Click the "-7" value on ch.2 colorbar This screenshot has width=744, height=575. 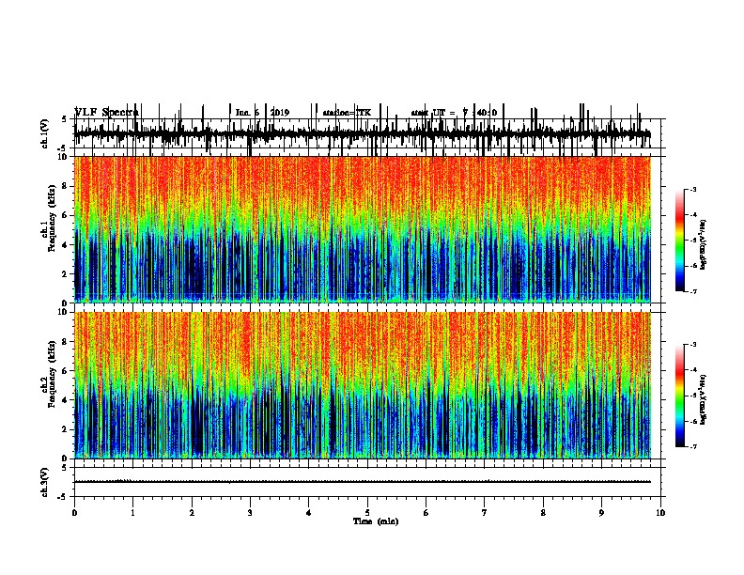[692, 446]
